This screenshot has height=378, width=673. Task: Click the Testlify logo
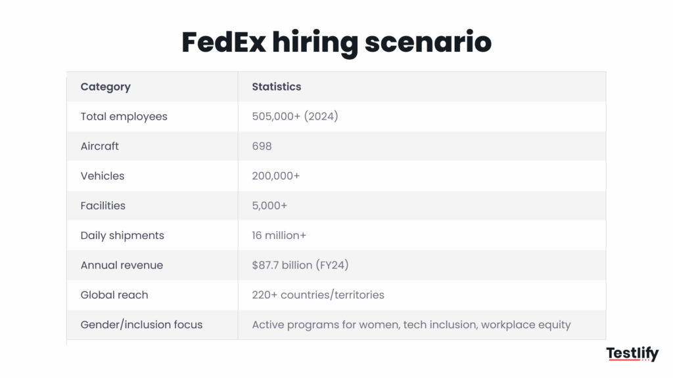tap(632, 354)
